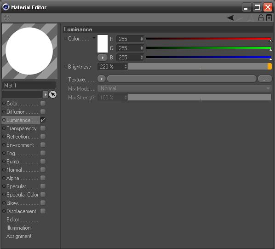The width and height of the screenshot is (275, 249).
Task: Click the Mat.1 material name field
Action: coord(29,86)
